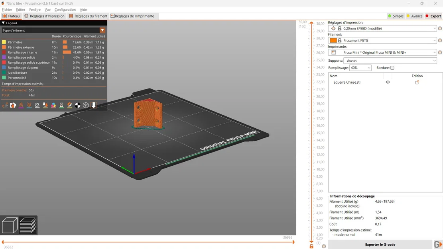Click gear icon next to Prusament PETG
This screenshot has width=443, height=249.
(x=440, y=41)
